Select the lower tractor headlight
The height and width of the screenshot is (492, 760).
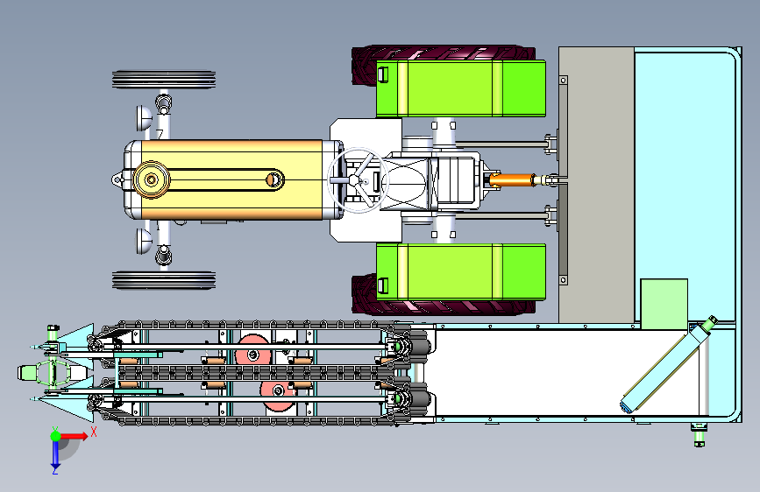144,241
